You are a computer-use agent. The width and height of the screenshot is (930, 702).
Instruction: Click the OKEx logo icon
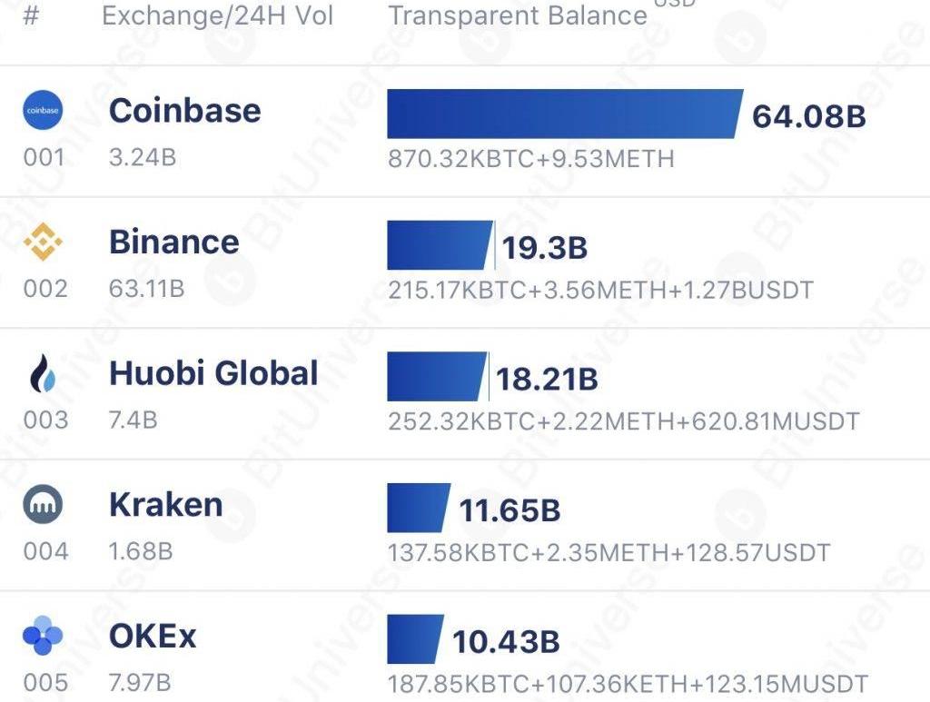click(x=43, y=636)
